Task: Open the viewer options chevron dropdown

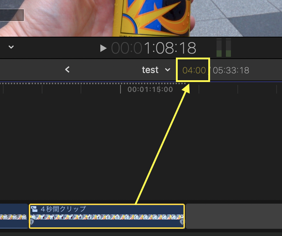Action: click(x=11, y=47)
